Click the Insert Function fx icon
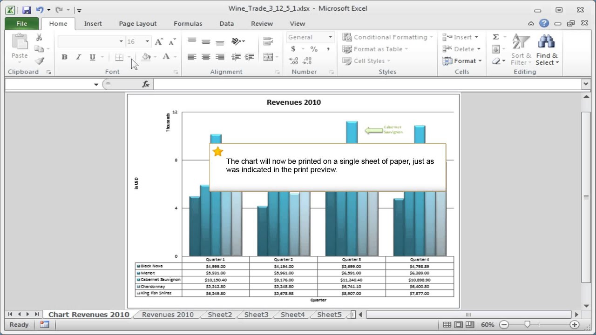This screenshot has width=596, height=335. coord(146,84)
